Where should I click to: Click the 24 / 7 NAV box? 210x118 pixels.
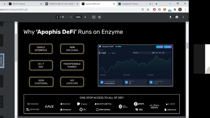pyautogui.click(x=41, y=65)
